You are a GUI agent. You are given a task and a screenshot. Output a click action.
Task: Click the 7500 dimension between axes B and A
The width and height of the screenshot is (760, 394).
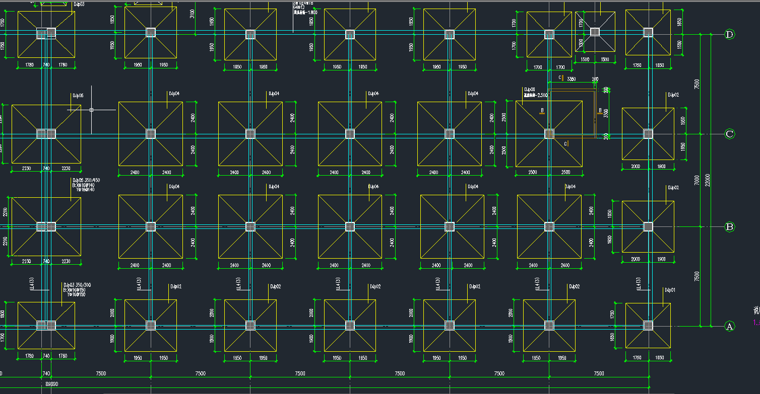[697, 276]
